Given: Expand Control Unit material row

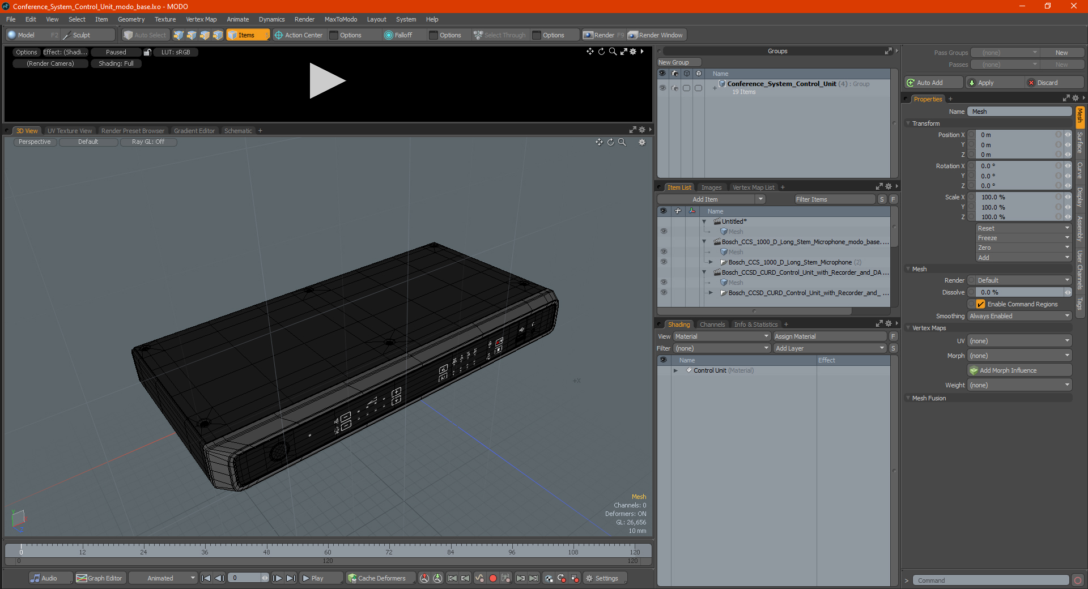Looking at the screenshot, I should coord(675,370).
